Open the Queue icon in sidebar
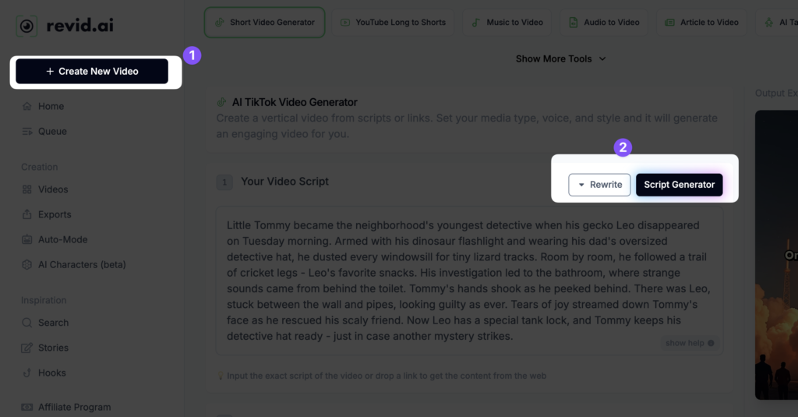 (x=27, y=131)
